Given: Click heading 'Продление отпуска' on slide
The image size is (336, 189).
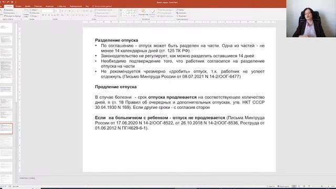Looking at the screenshot, I should point(115,87).
